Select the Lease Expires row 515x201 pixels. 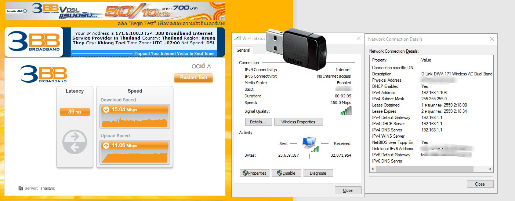432,111
